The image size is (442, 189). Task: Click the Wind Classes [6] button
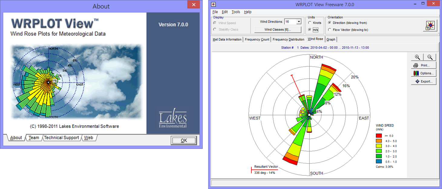(278, 30)
